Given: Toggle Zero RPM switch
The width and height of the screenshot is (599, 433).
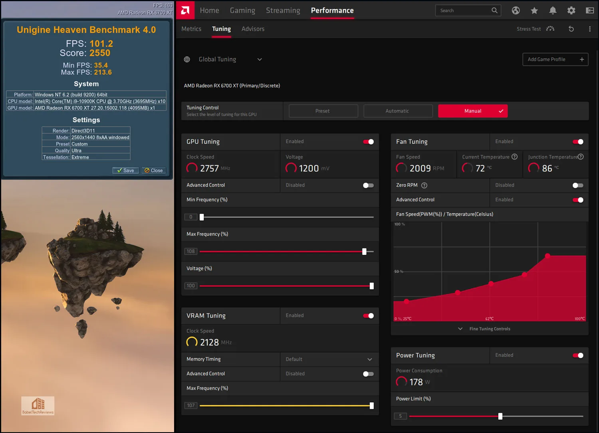Looking at the screenshot, I should click(578, 185).
